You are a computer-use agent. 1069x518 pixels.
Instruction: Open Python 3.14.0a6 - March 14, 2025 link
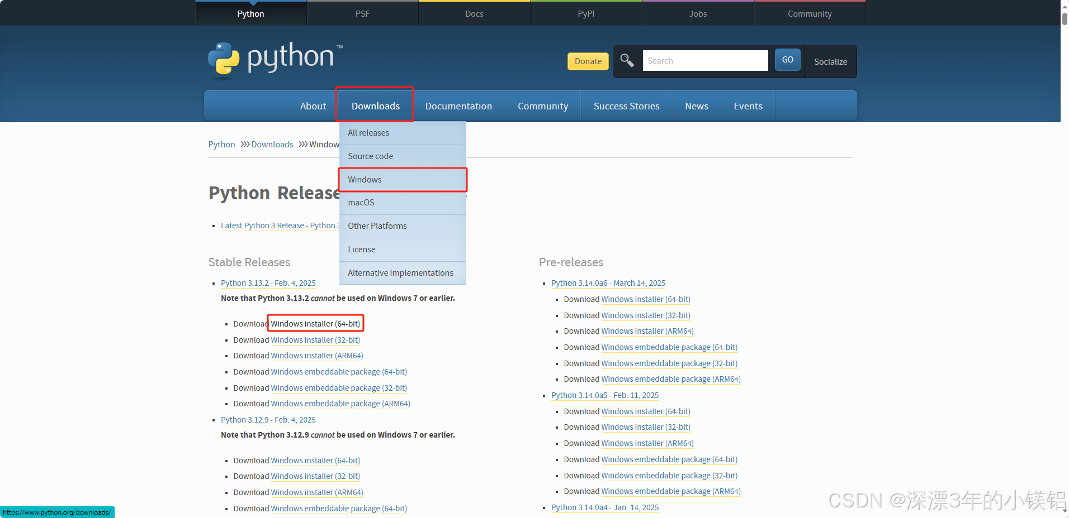click(x=608, y=283)
